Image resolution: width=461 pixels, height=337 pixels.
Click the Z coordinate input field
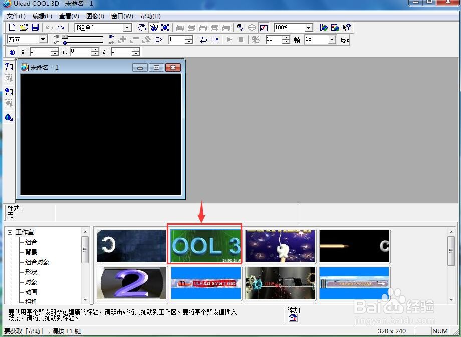click(121, 52)
